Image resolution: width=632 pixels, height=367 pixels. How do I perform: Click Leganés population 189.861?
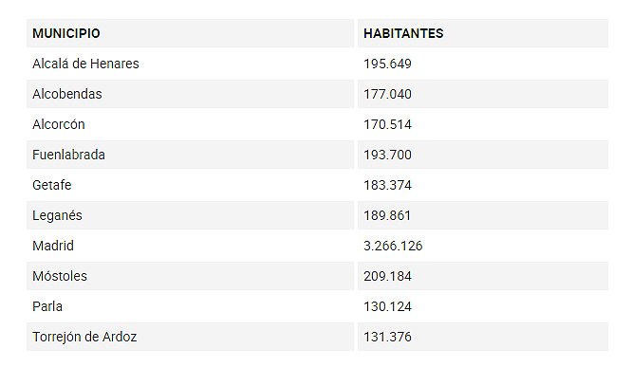(x=387, y=215)
